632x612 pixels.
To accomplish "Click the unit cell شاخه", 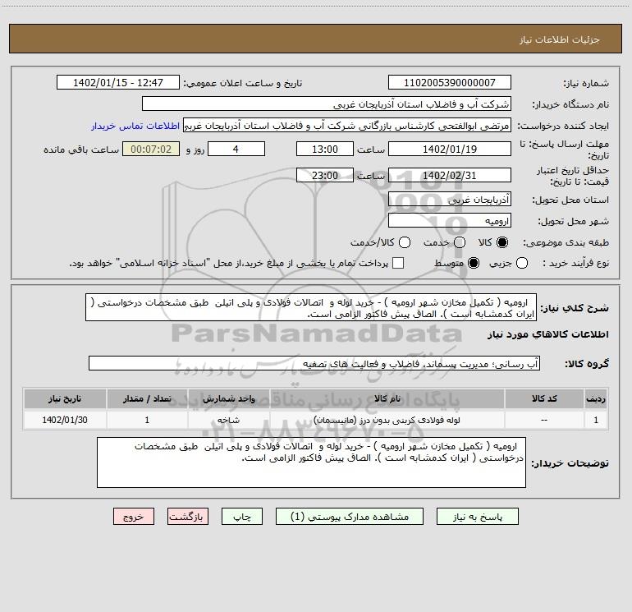I will [228, 420].
